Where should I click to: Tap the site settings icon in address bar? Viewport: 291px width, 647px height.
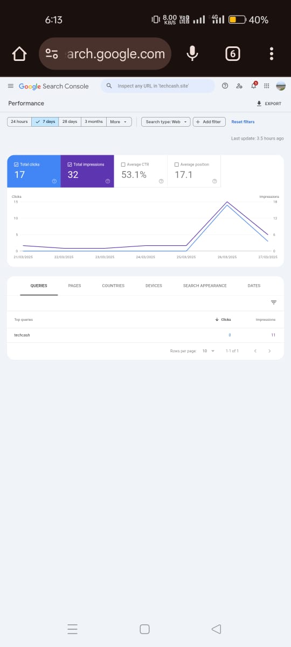tap(52, 54)
